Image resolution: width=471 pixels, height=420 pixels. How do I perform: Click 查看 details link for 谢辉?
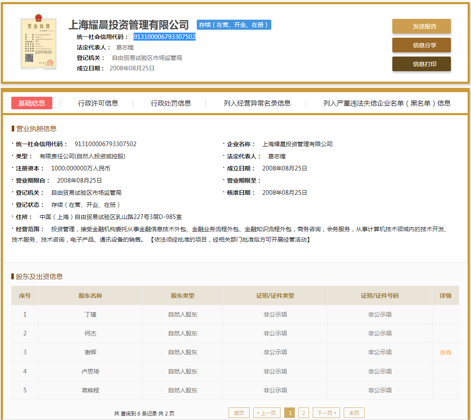pyautogui.click(x=445, y=353)
